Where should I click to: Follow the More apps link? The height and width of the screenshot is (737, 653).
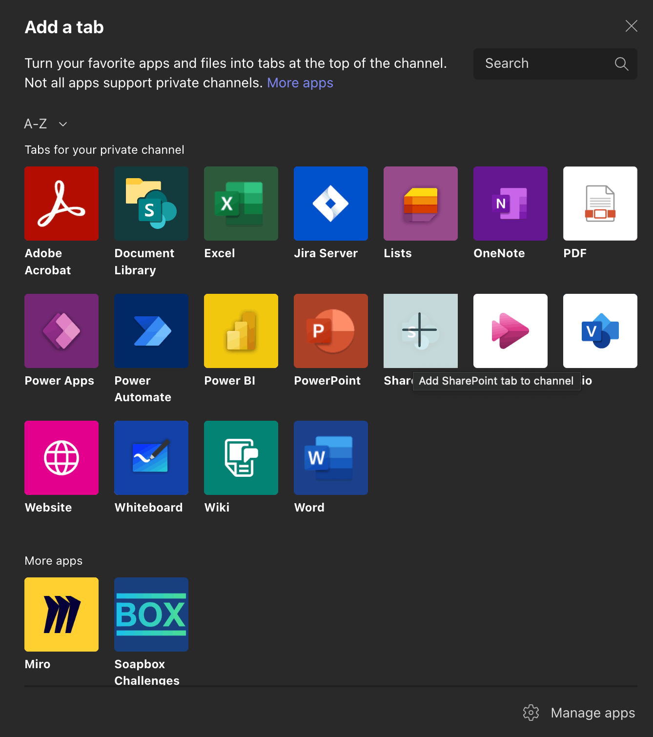click(x=300, y=83)
